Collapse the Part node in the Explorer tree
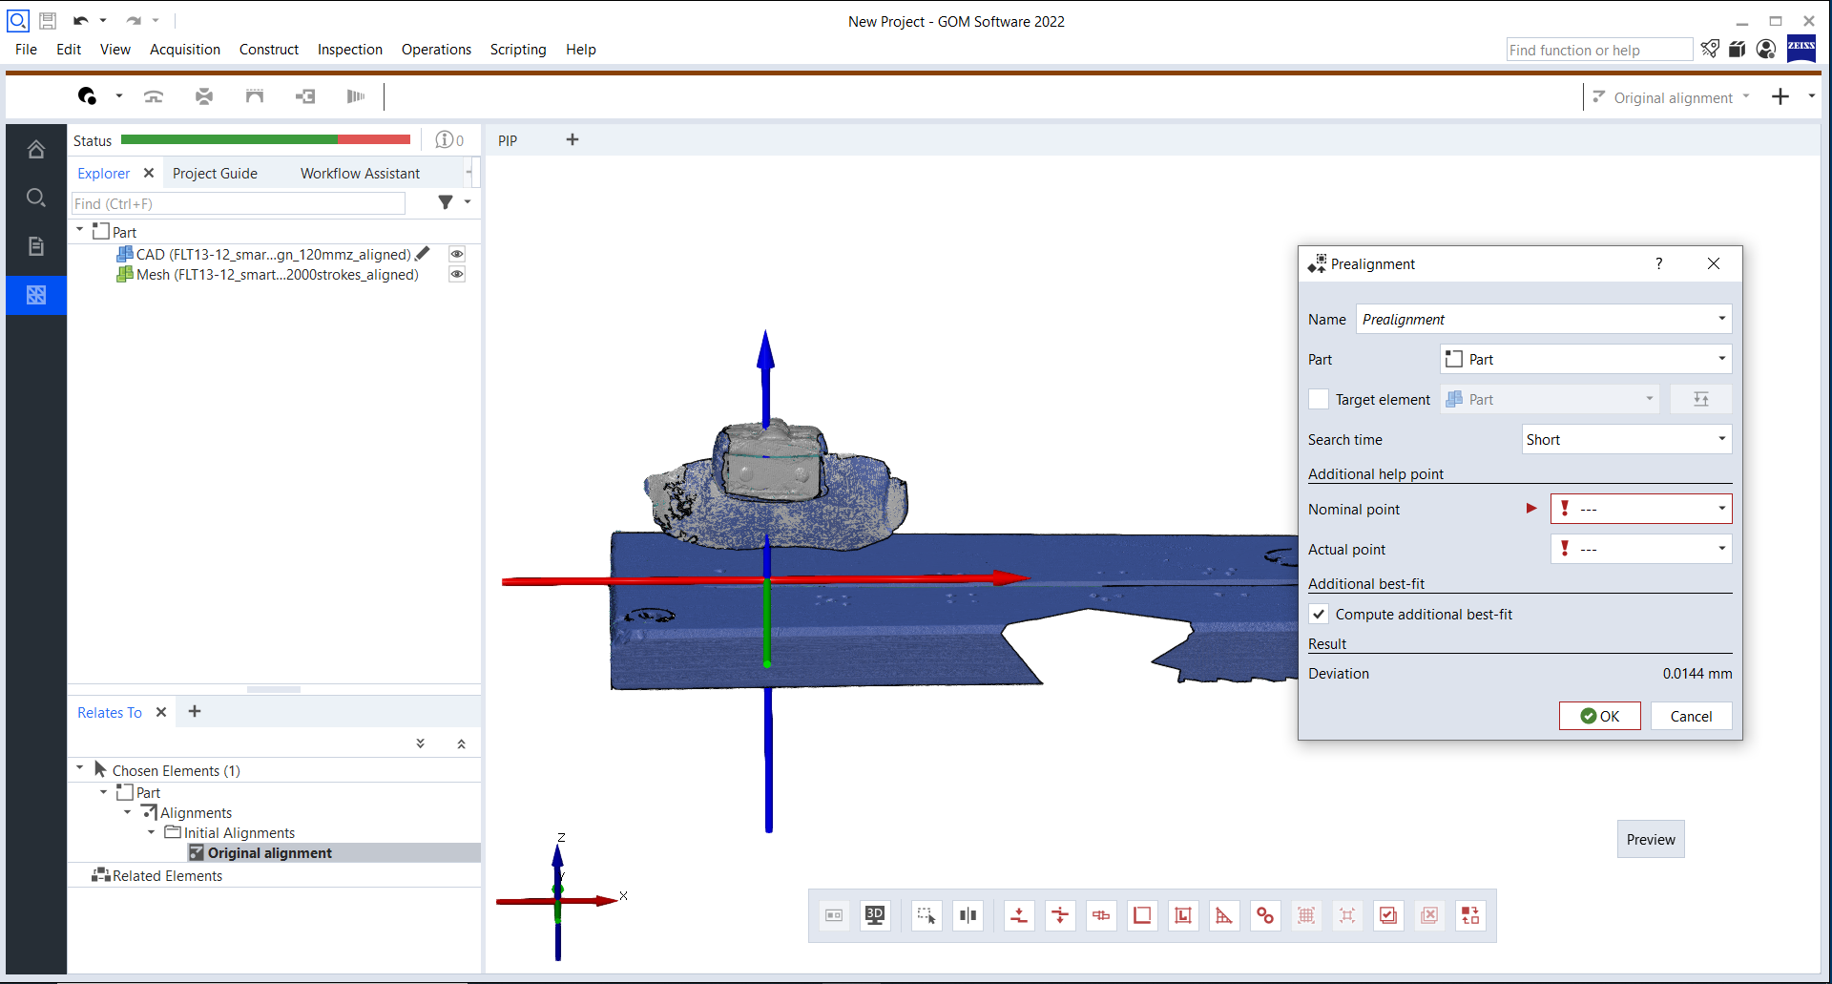The image size is (1832, 984). pyautogui.click(x=80, y=230)
